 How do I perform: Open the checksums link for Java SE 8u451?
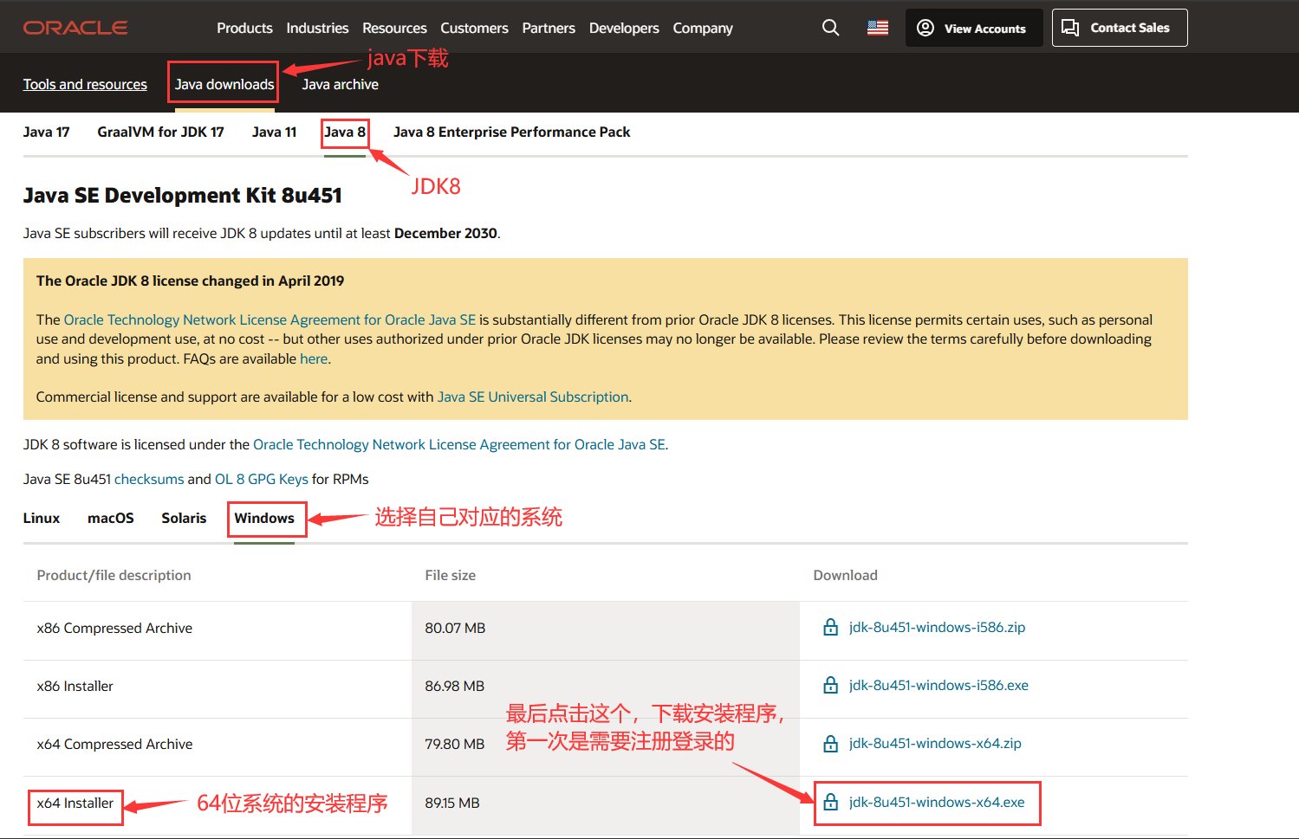(x=149, y=479)
